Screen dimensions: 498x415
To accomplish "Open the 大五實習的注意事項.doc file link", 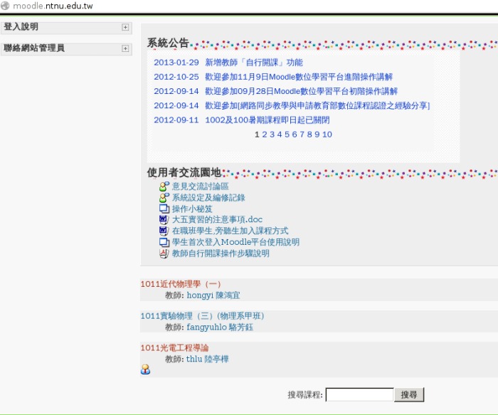I will (217, 219).
